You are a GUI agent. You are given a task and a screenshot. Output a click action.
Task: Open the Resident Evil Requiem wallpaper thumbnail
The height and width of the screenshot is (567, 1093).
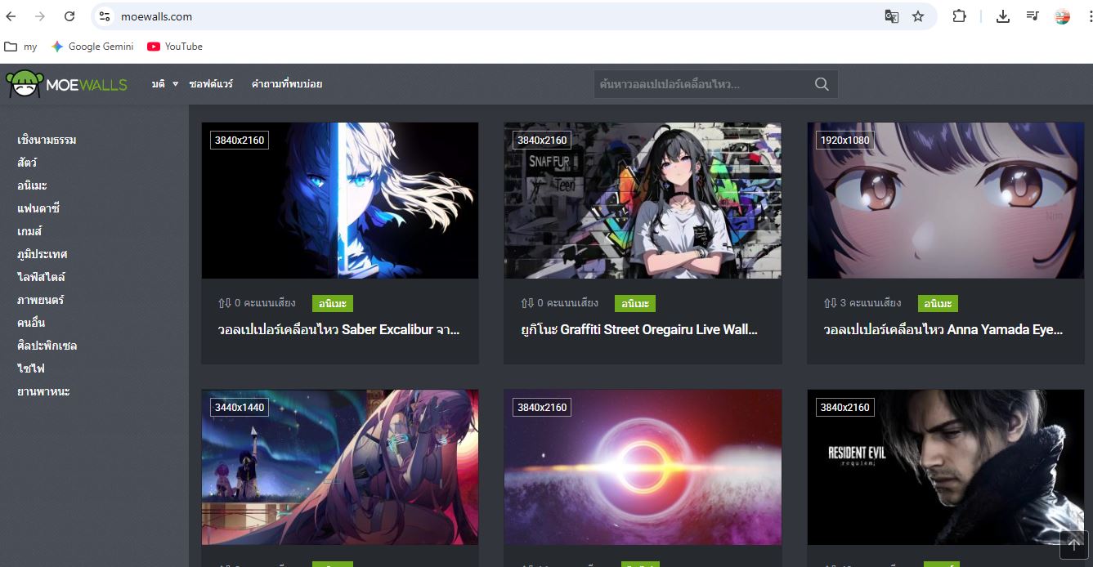(946, 467)
